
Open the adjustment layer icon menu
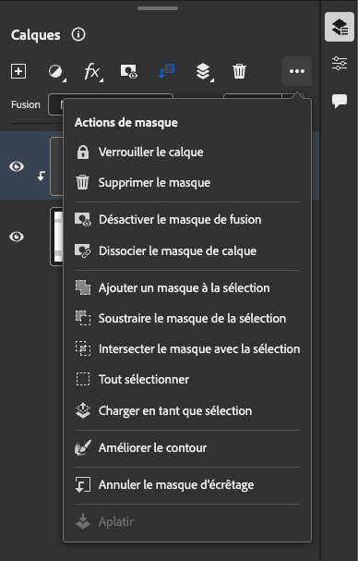click(x=56, y=71)
